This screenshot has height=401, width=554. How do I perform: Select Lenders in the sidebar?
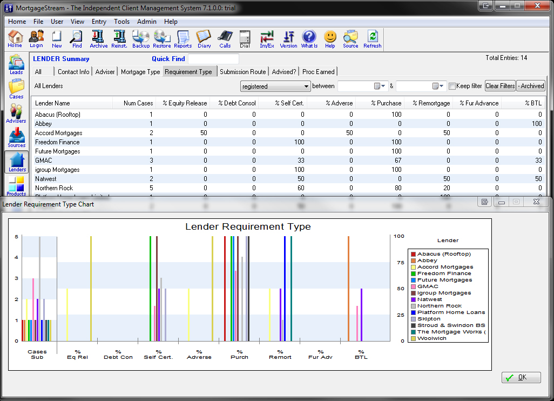tap(17, 162)
